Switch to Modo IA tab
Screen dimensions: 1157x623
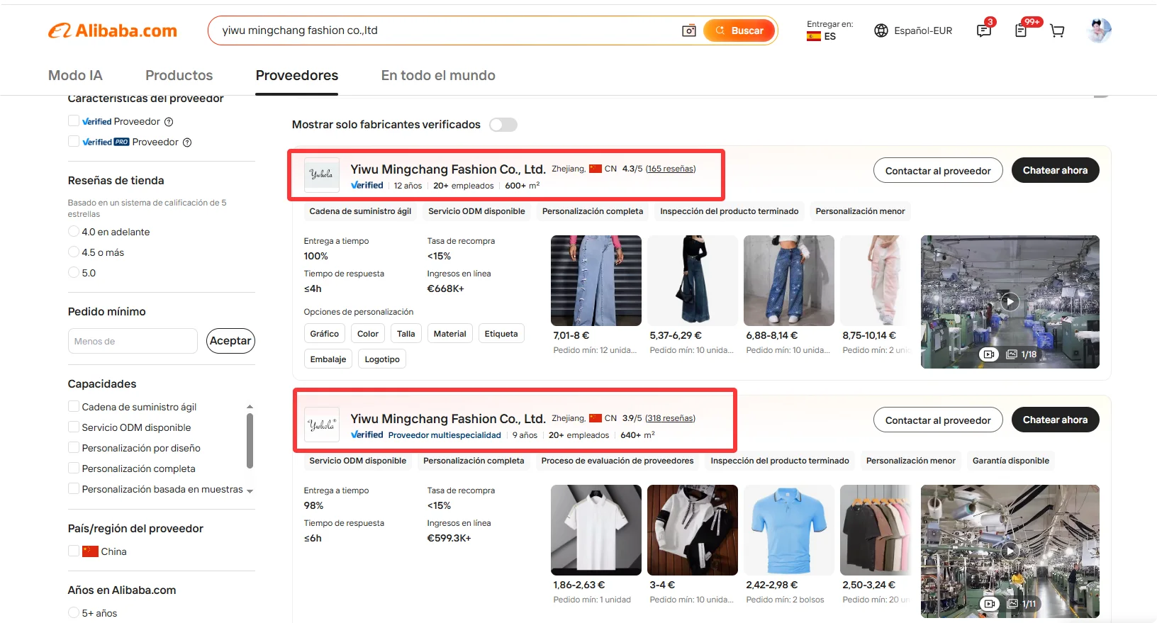[75, 75]
